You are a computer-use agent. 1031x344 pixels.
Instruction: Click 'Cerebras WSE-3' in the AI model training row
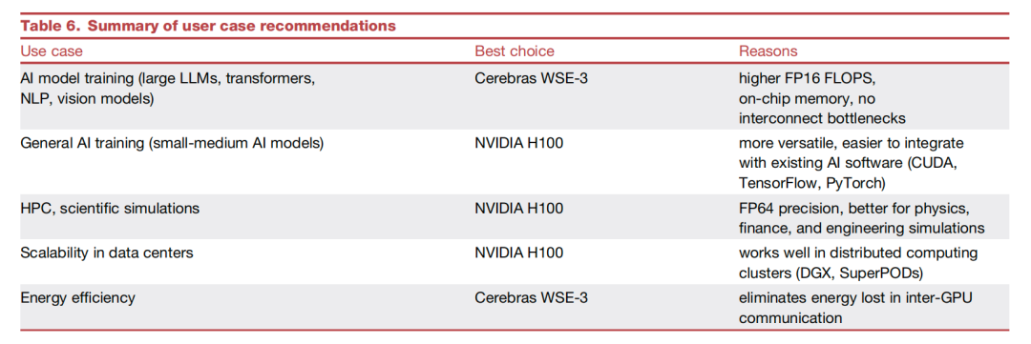coord(531,79)
